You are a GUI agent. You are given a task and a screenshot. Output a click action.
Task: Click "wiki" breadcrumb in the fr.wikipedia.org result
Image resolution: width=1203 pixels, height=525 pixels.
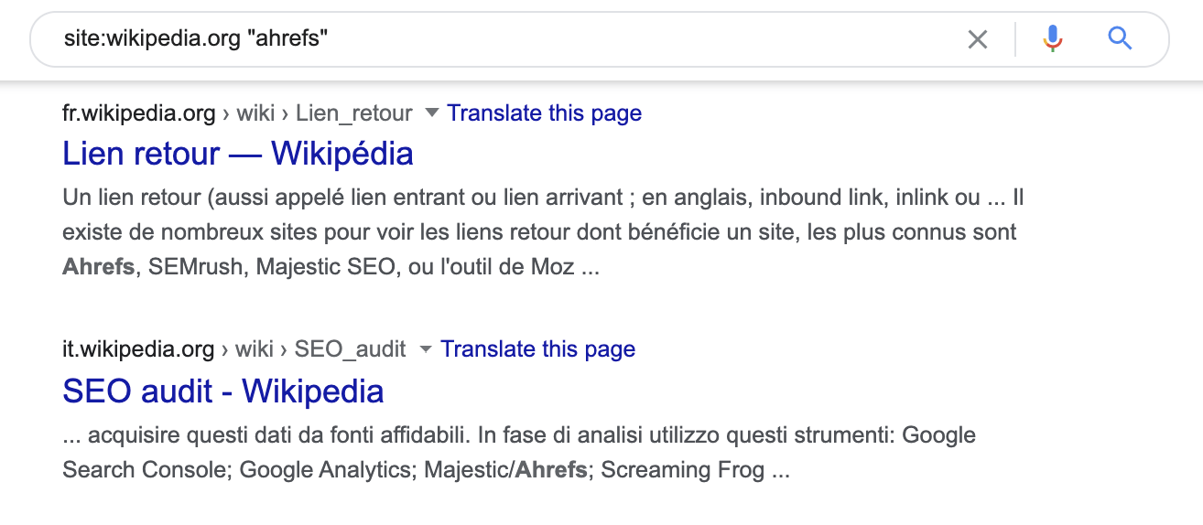255,113
